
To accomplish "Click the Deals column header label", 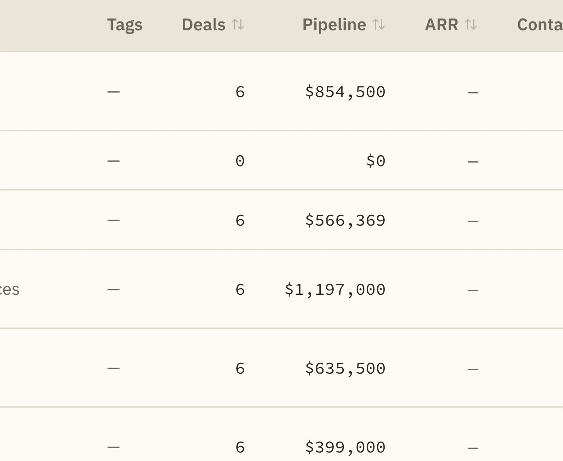I will 203,25.
